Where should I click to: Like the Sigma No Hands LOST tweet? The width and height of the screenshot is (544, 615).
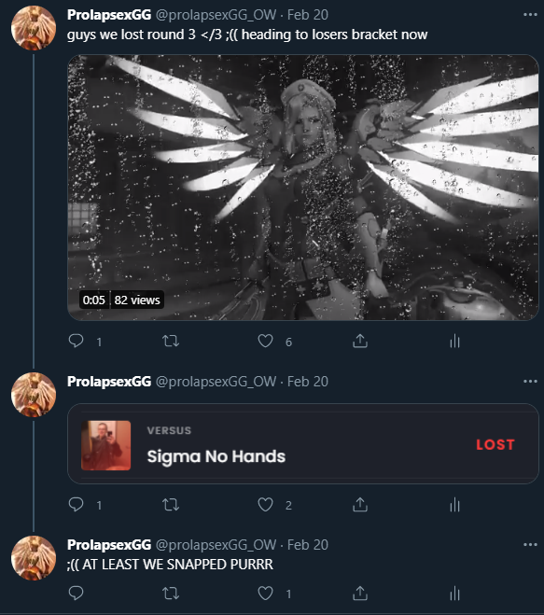point(266,504)
